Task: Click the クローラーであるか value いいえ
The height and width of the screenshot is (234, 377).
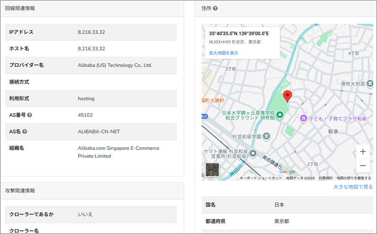Action: pos(85,214)
